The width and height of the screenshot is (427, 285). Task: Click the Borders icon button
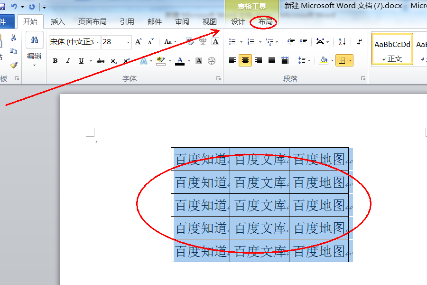[x=342, y=60]
